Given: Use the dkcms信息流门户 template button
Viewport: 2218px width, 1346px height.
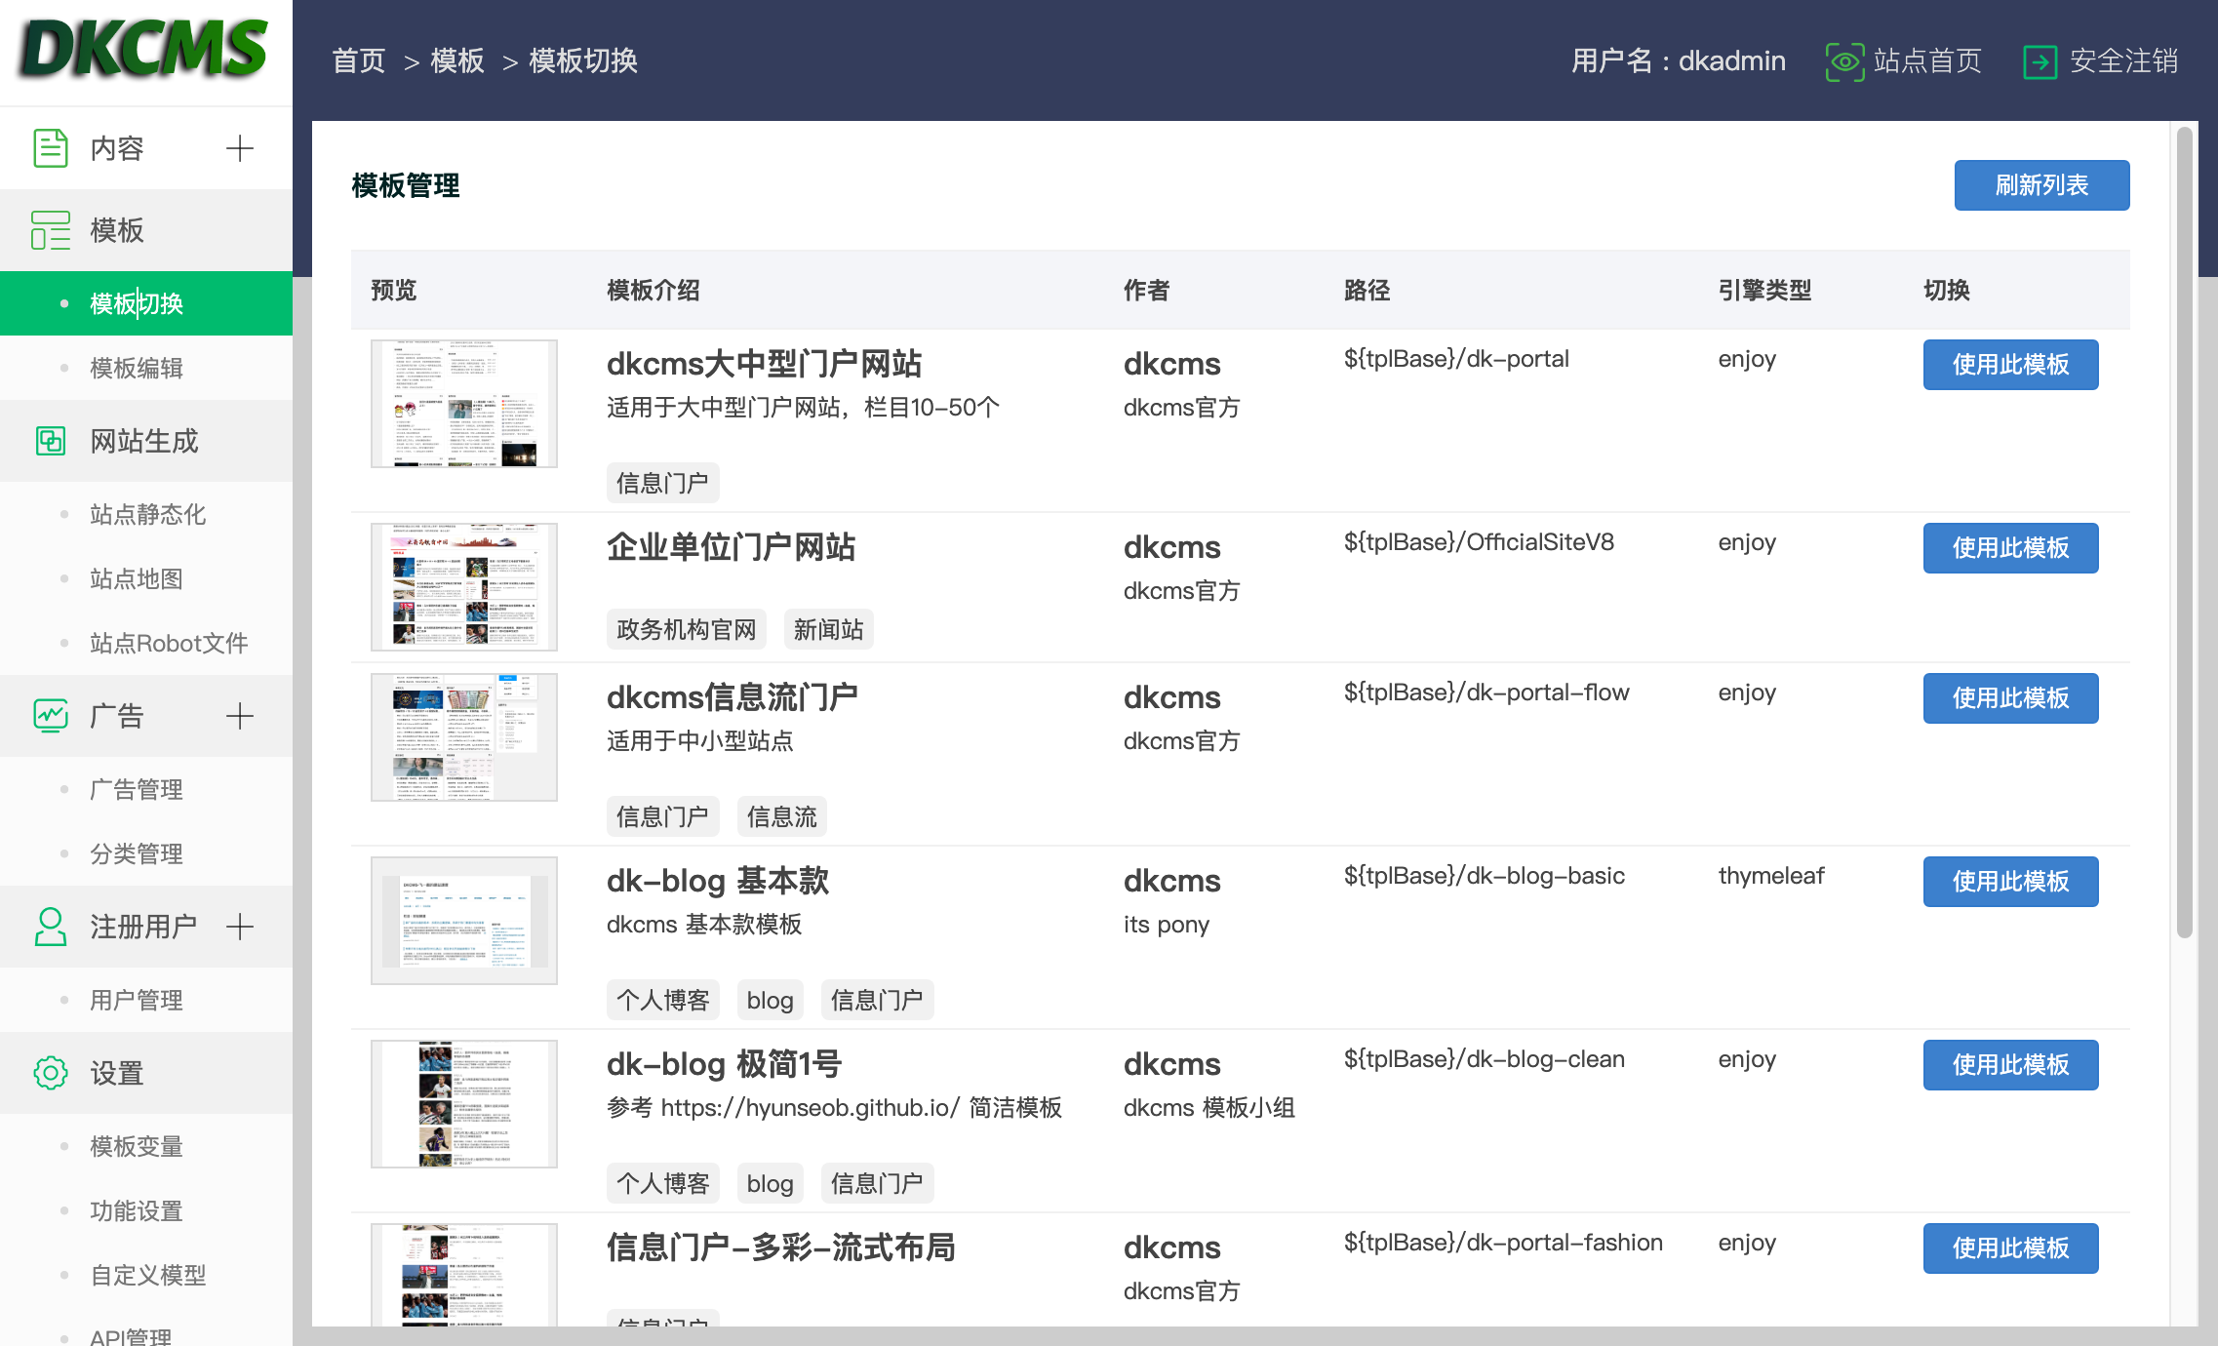Looking at the screenshot, I should (x=2010, y=698).
